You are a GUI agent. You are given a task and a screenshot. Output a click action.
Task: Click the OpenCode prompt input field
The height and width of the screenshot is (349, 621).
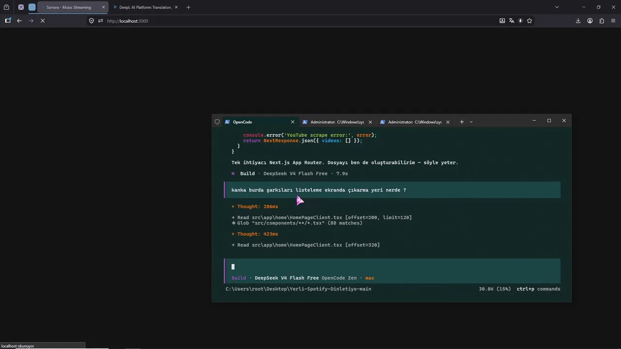[x=392, y=267]
